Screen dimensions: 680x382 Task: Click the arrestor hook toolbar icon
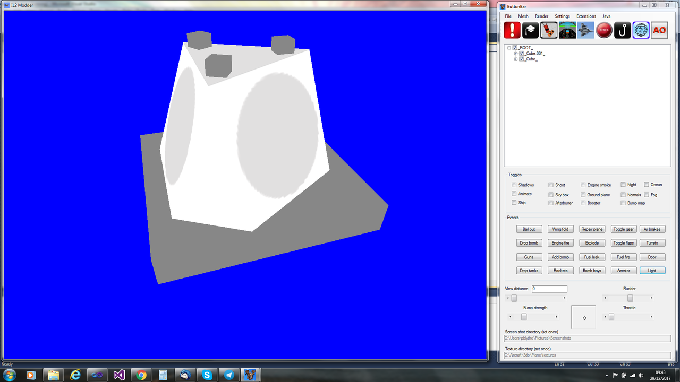pyautogui.click(x=622, y=30)
